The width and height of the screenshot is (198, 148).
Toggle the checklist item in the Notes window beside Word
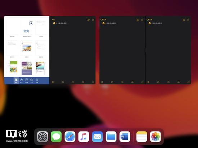coord(54,23)
